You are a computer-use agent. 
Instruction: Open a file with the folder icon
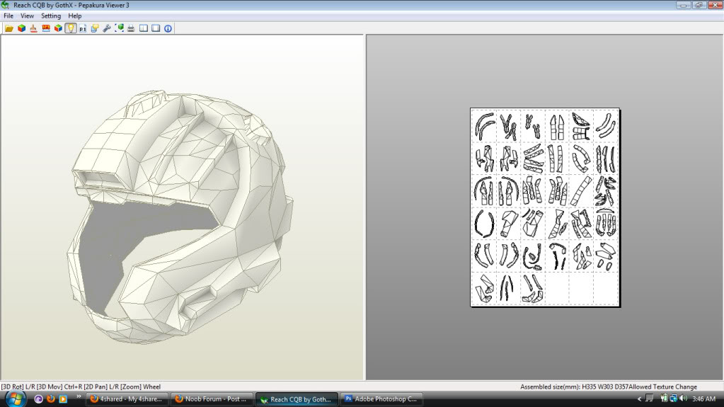(9, 28)
